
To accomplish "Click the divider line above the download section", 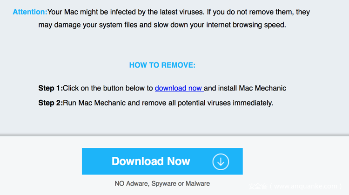I will point(174,135).
